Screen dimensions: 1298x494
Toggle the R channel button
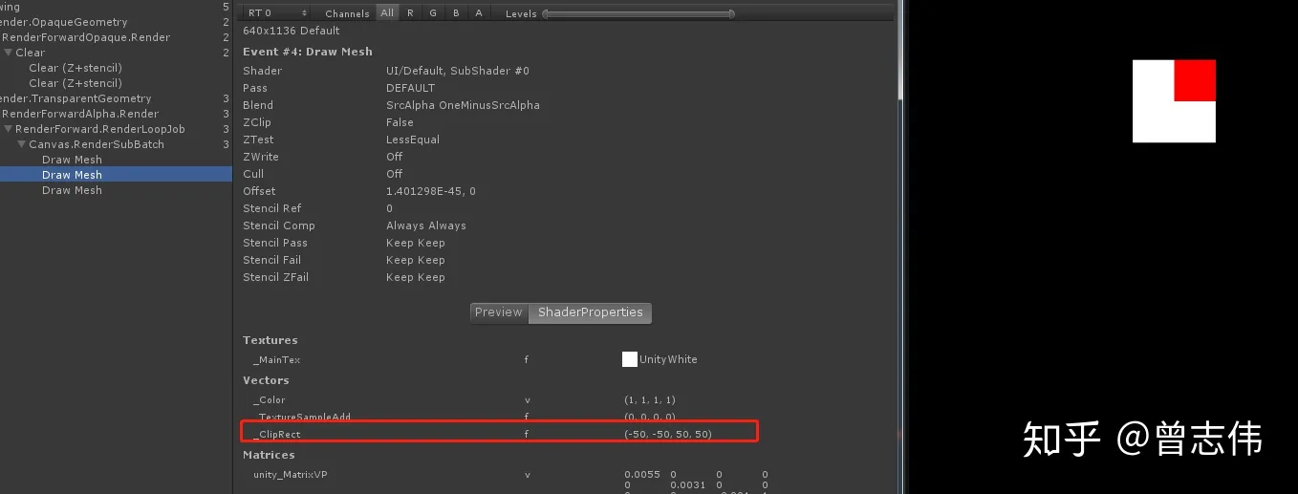tap(410, 13)
